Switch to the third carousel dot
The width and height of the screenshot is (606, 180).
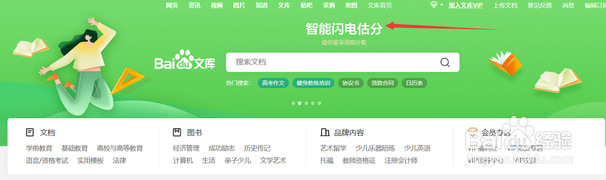[x=306, y=103]
